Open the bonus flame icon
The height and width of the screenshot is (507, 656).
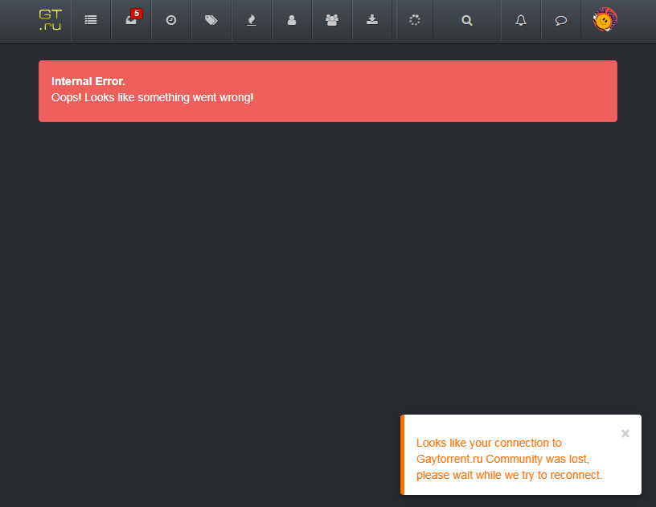[x=251, y=20]
